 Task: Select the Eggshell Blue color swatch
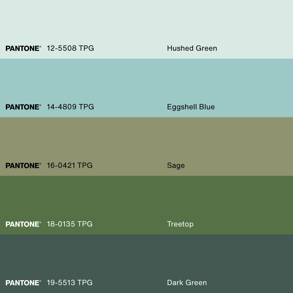[146, 82]
